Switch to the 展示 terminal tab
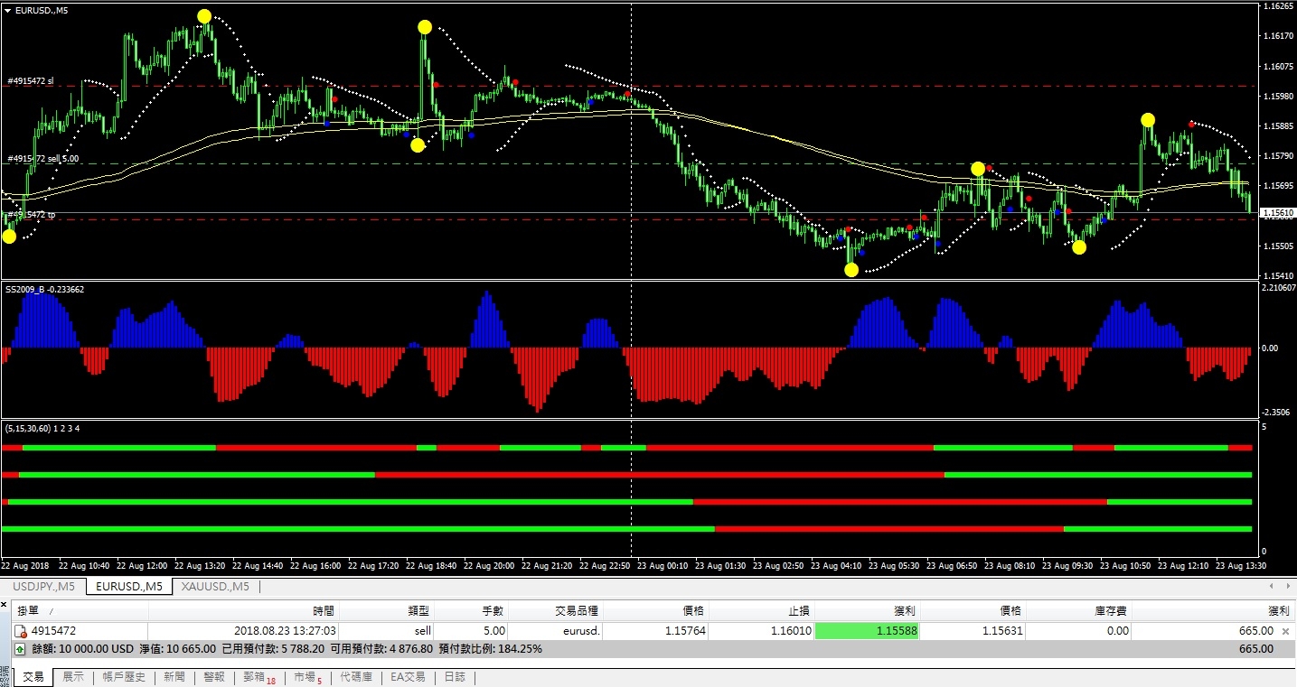 (73, 676)
